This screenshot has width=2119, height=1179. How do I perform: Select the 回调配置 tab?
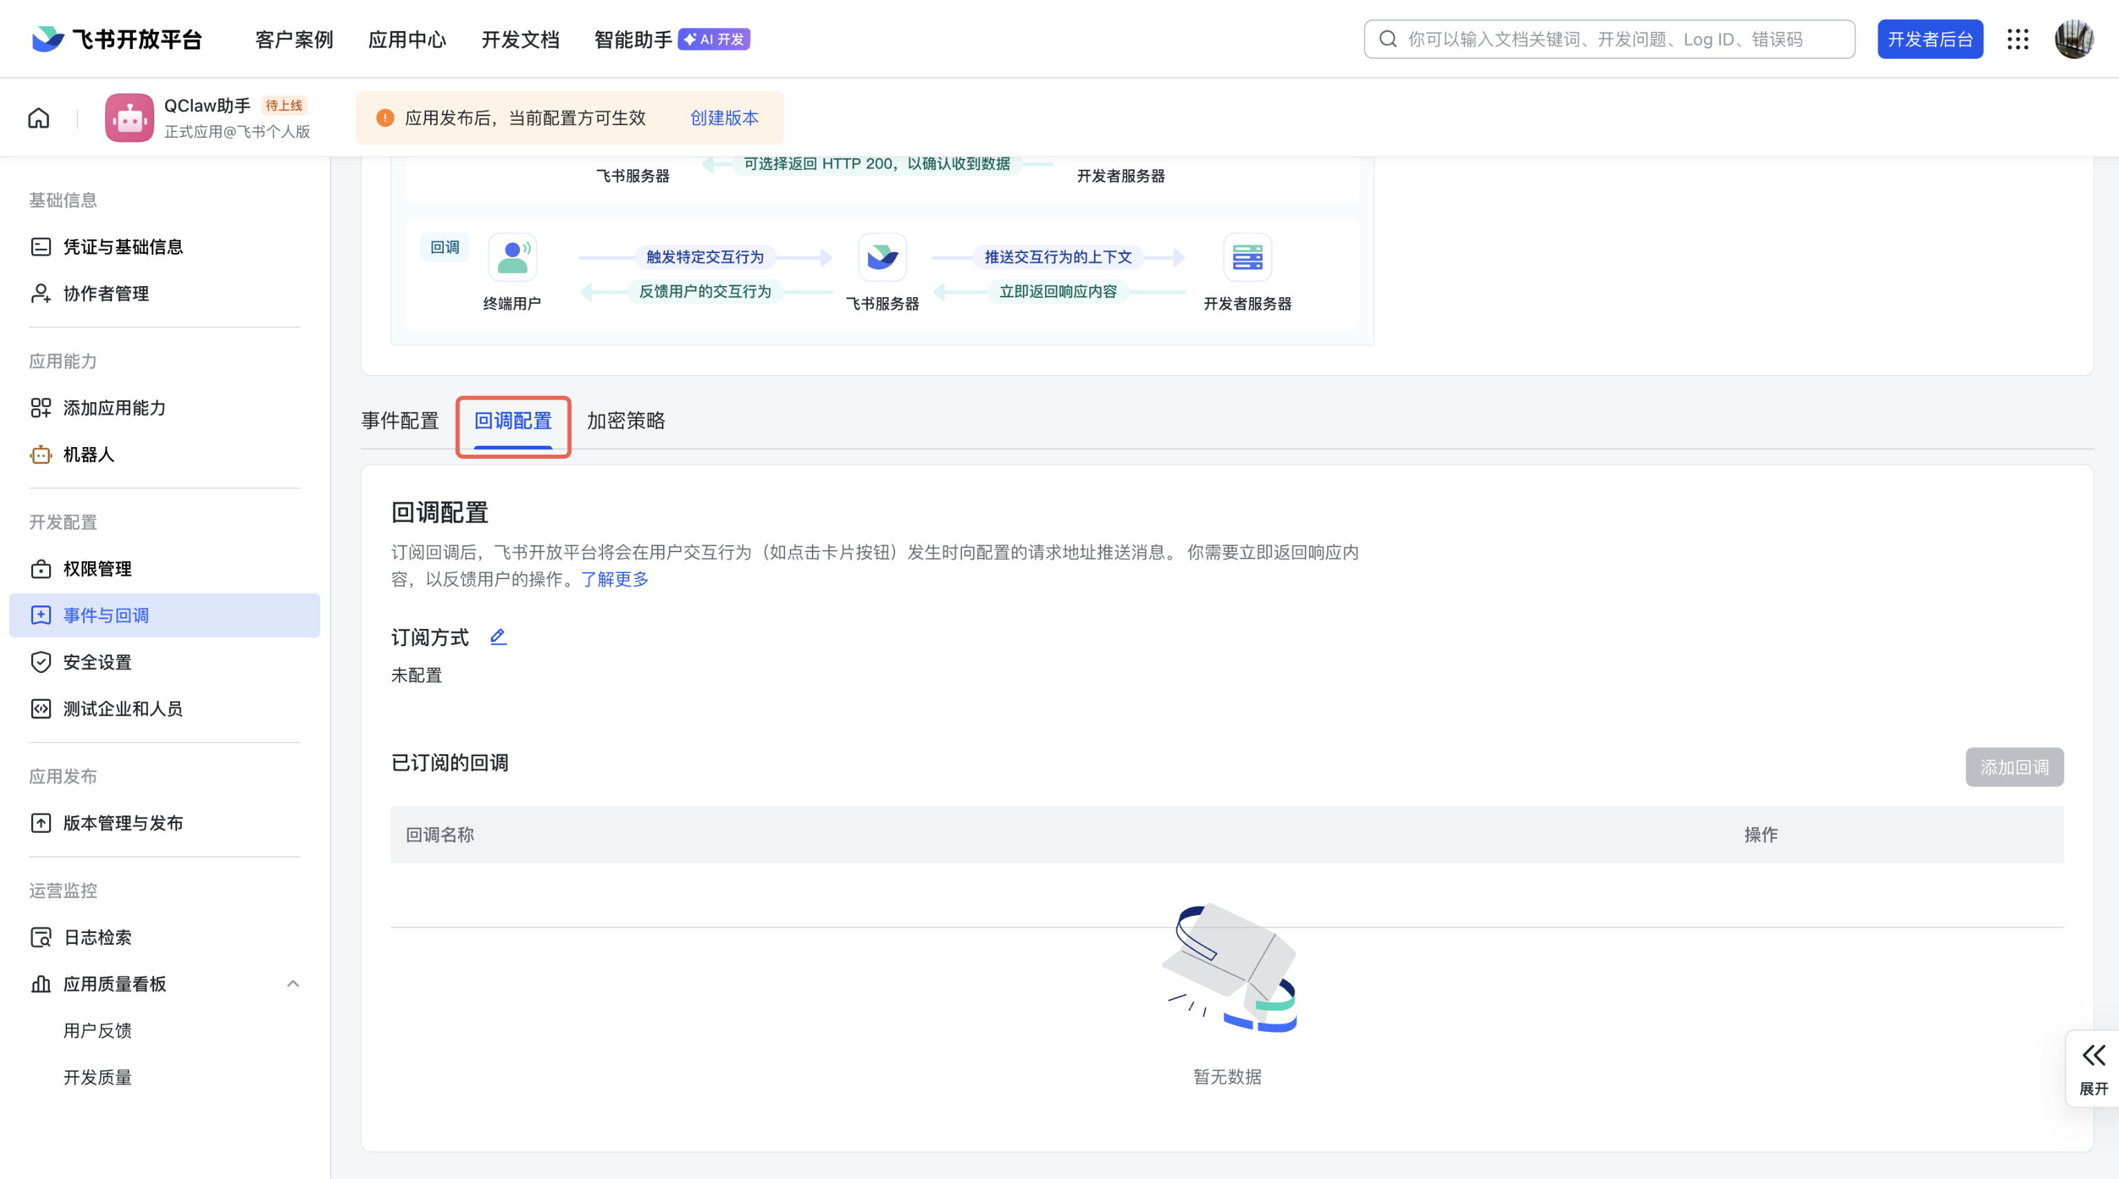click(x=512, y=421)
